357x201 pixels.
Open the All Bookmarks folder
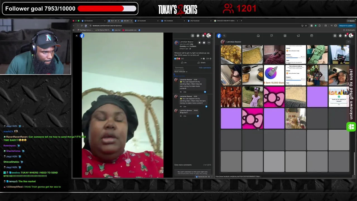(x=349, y=30)
